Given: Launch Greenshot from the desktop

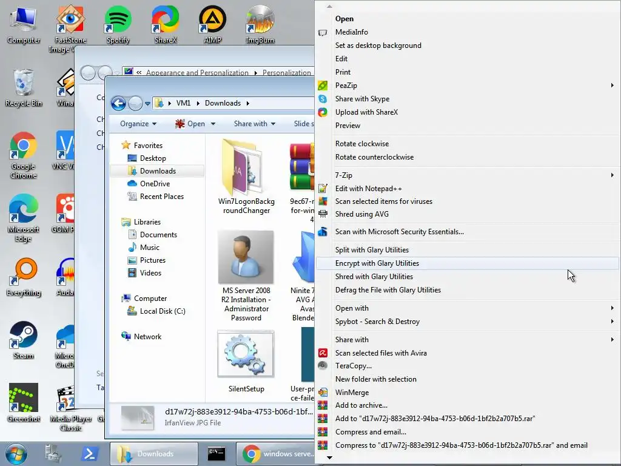Looking at the screenshot, I should [x=24, y=403].
